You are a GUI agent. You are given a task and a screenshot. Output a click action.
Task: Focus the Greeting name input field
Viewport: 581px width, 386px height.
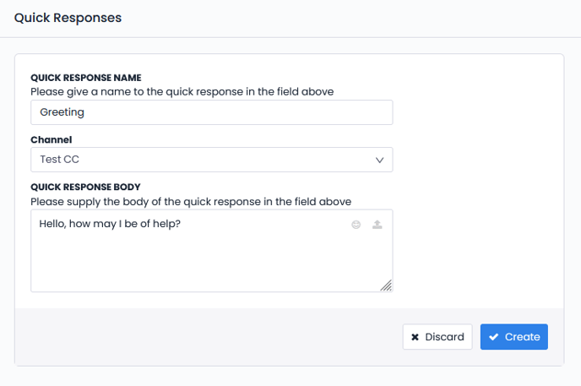(x=211, y=112)
